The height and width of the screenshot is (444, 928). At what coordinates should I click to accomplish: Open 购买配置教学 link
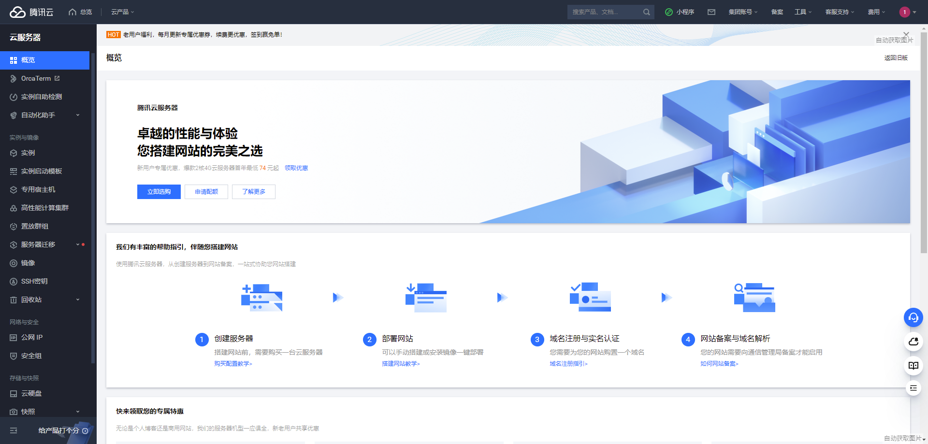pos(233,364)
